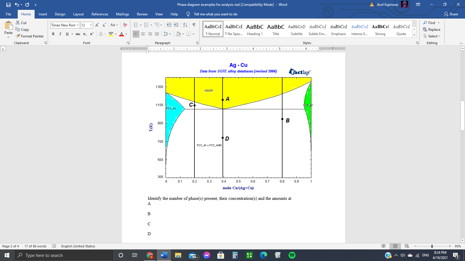Click the Sort A-Z icon
465x261 pixels.
(x=185, y=25)
